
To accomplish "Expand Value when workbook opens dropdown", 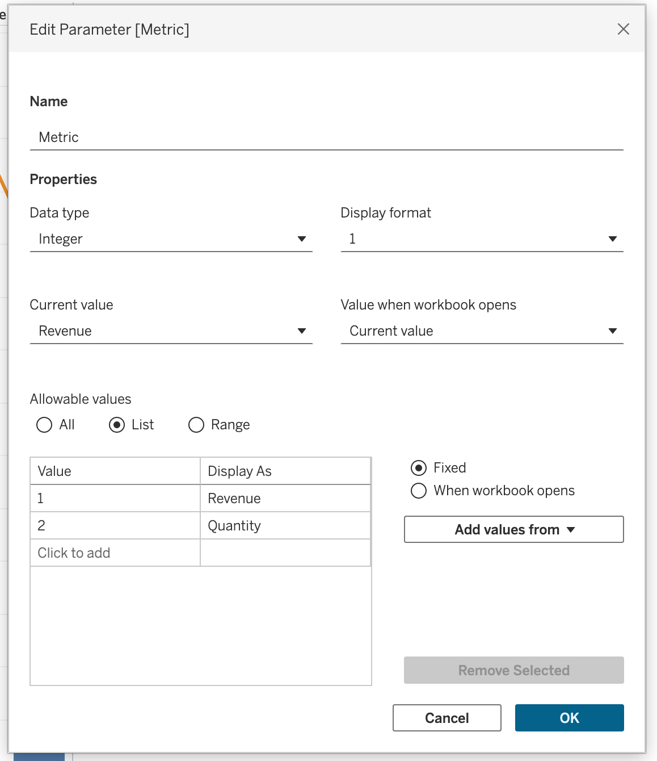I will [x=482, y=331].
